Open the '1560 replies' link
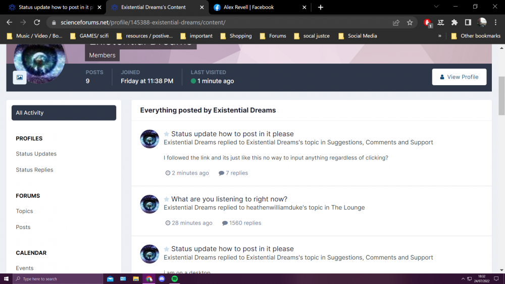The image size is (505, 284). point(242,223)
